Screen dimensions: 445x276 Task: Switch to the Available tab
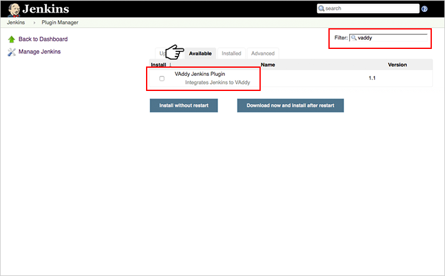coord(201,53)
